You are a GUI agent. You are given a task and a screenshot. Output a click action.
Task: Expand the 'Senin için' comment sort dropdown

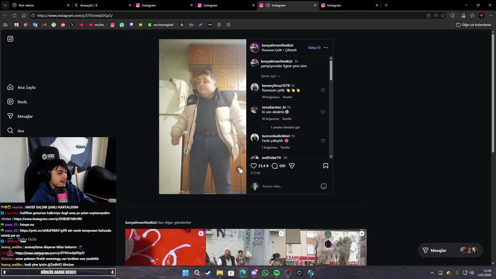(x=270, y=76)
